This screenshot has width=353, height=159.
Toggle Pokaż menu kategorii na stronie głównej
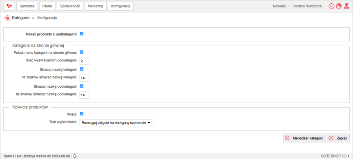point(82,52)
